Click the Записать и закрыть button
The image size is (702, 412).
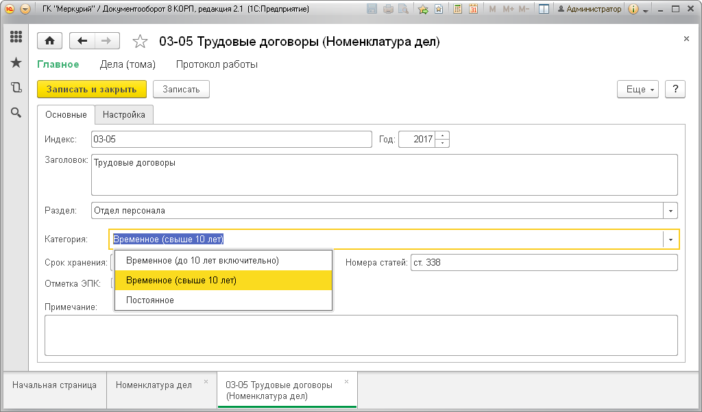[92, 90]
